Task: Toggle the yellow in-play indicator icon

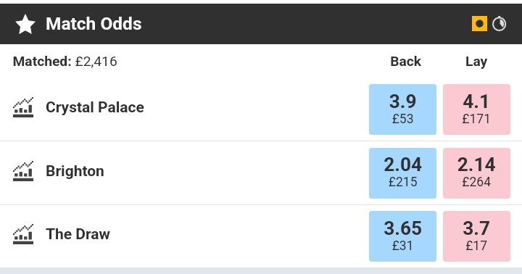Action: [479, 24]
